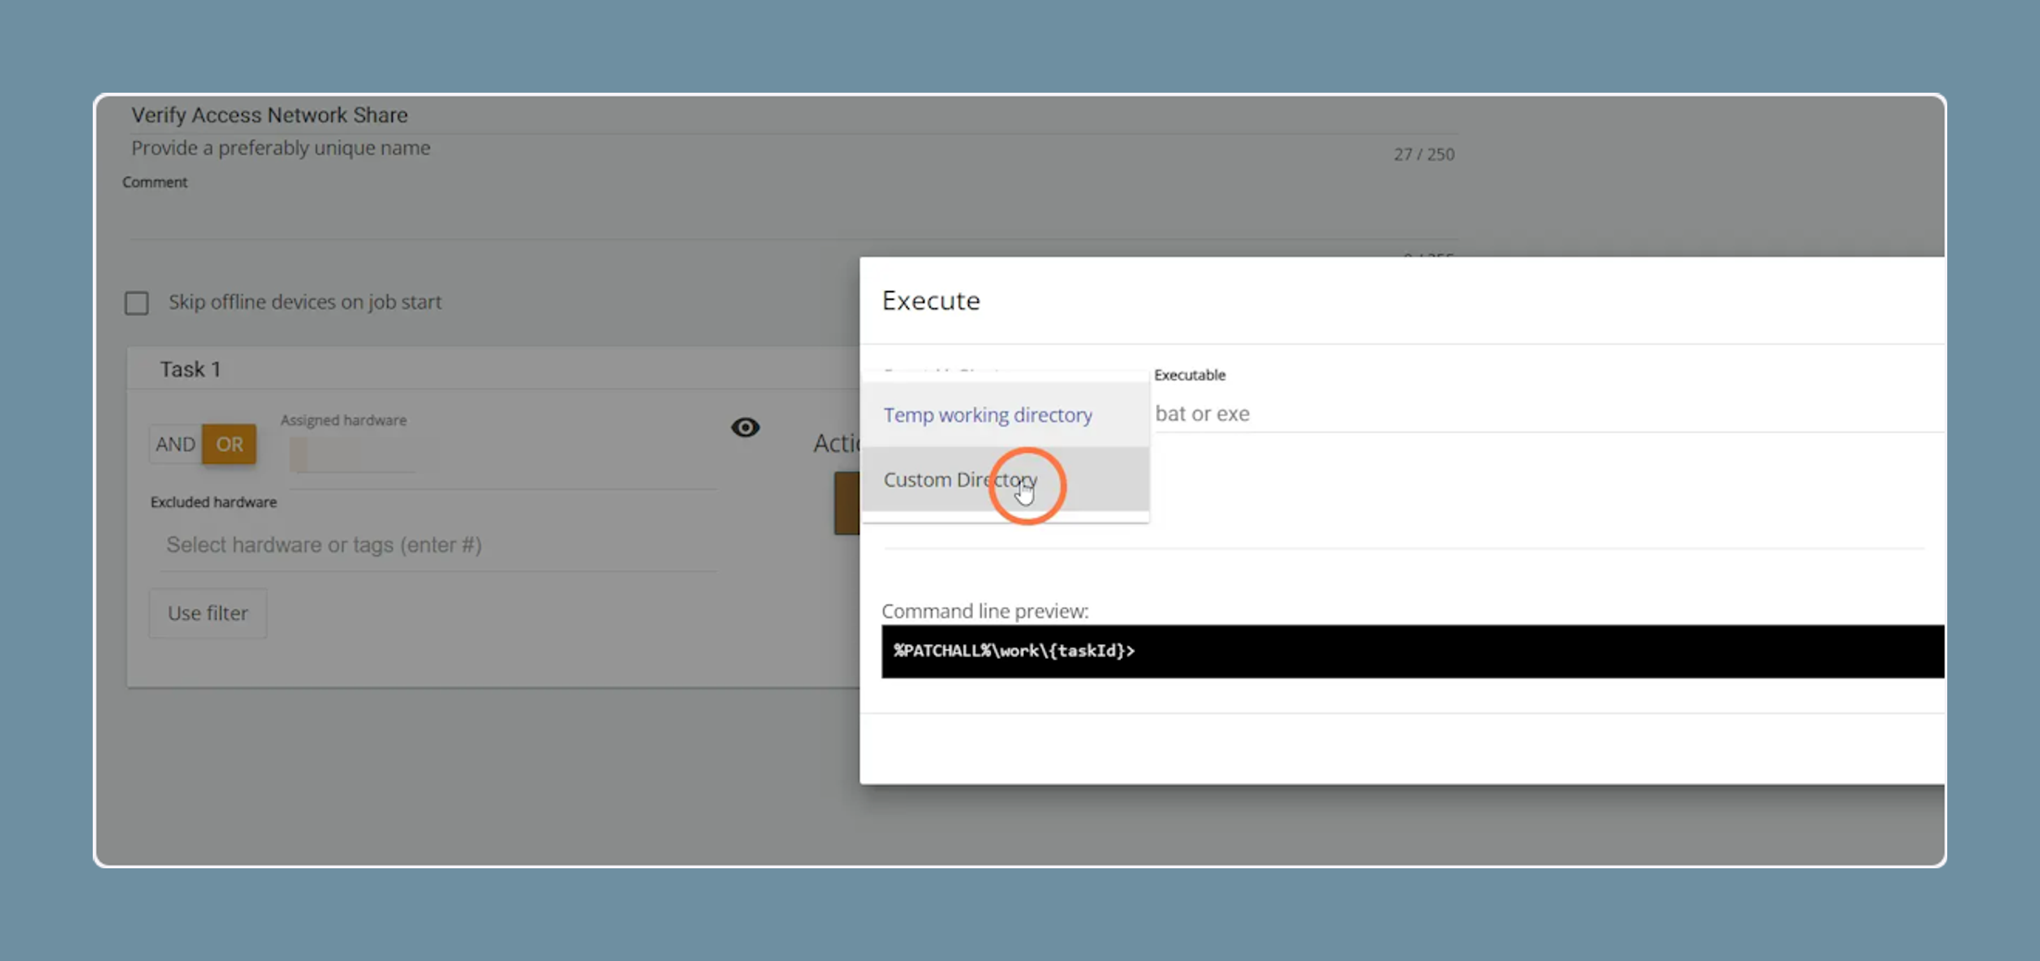The height and width of the screenshot is (961, 2040).
Task: Enable Skip offline devices on job start
Action: (x=136, y=303)
